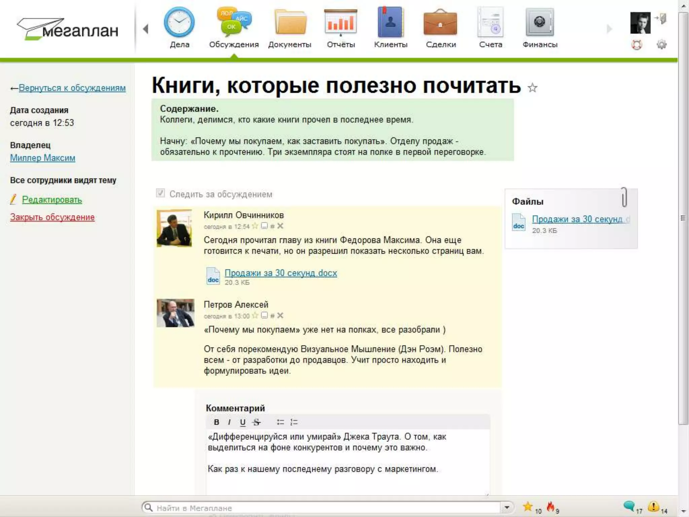The image size is (689, 517).
Task: Star the discussion title as favorite
Action: coord(532,88)
